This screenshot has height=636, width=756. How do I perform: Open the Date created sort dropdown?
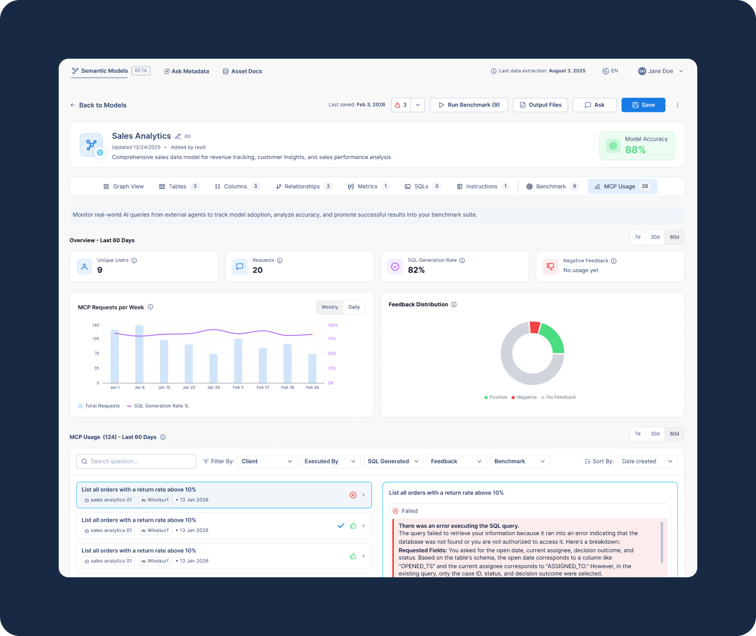pos(648,462)
